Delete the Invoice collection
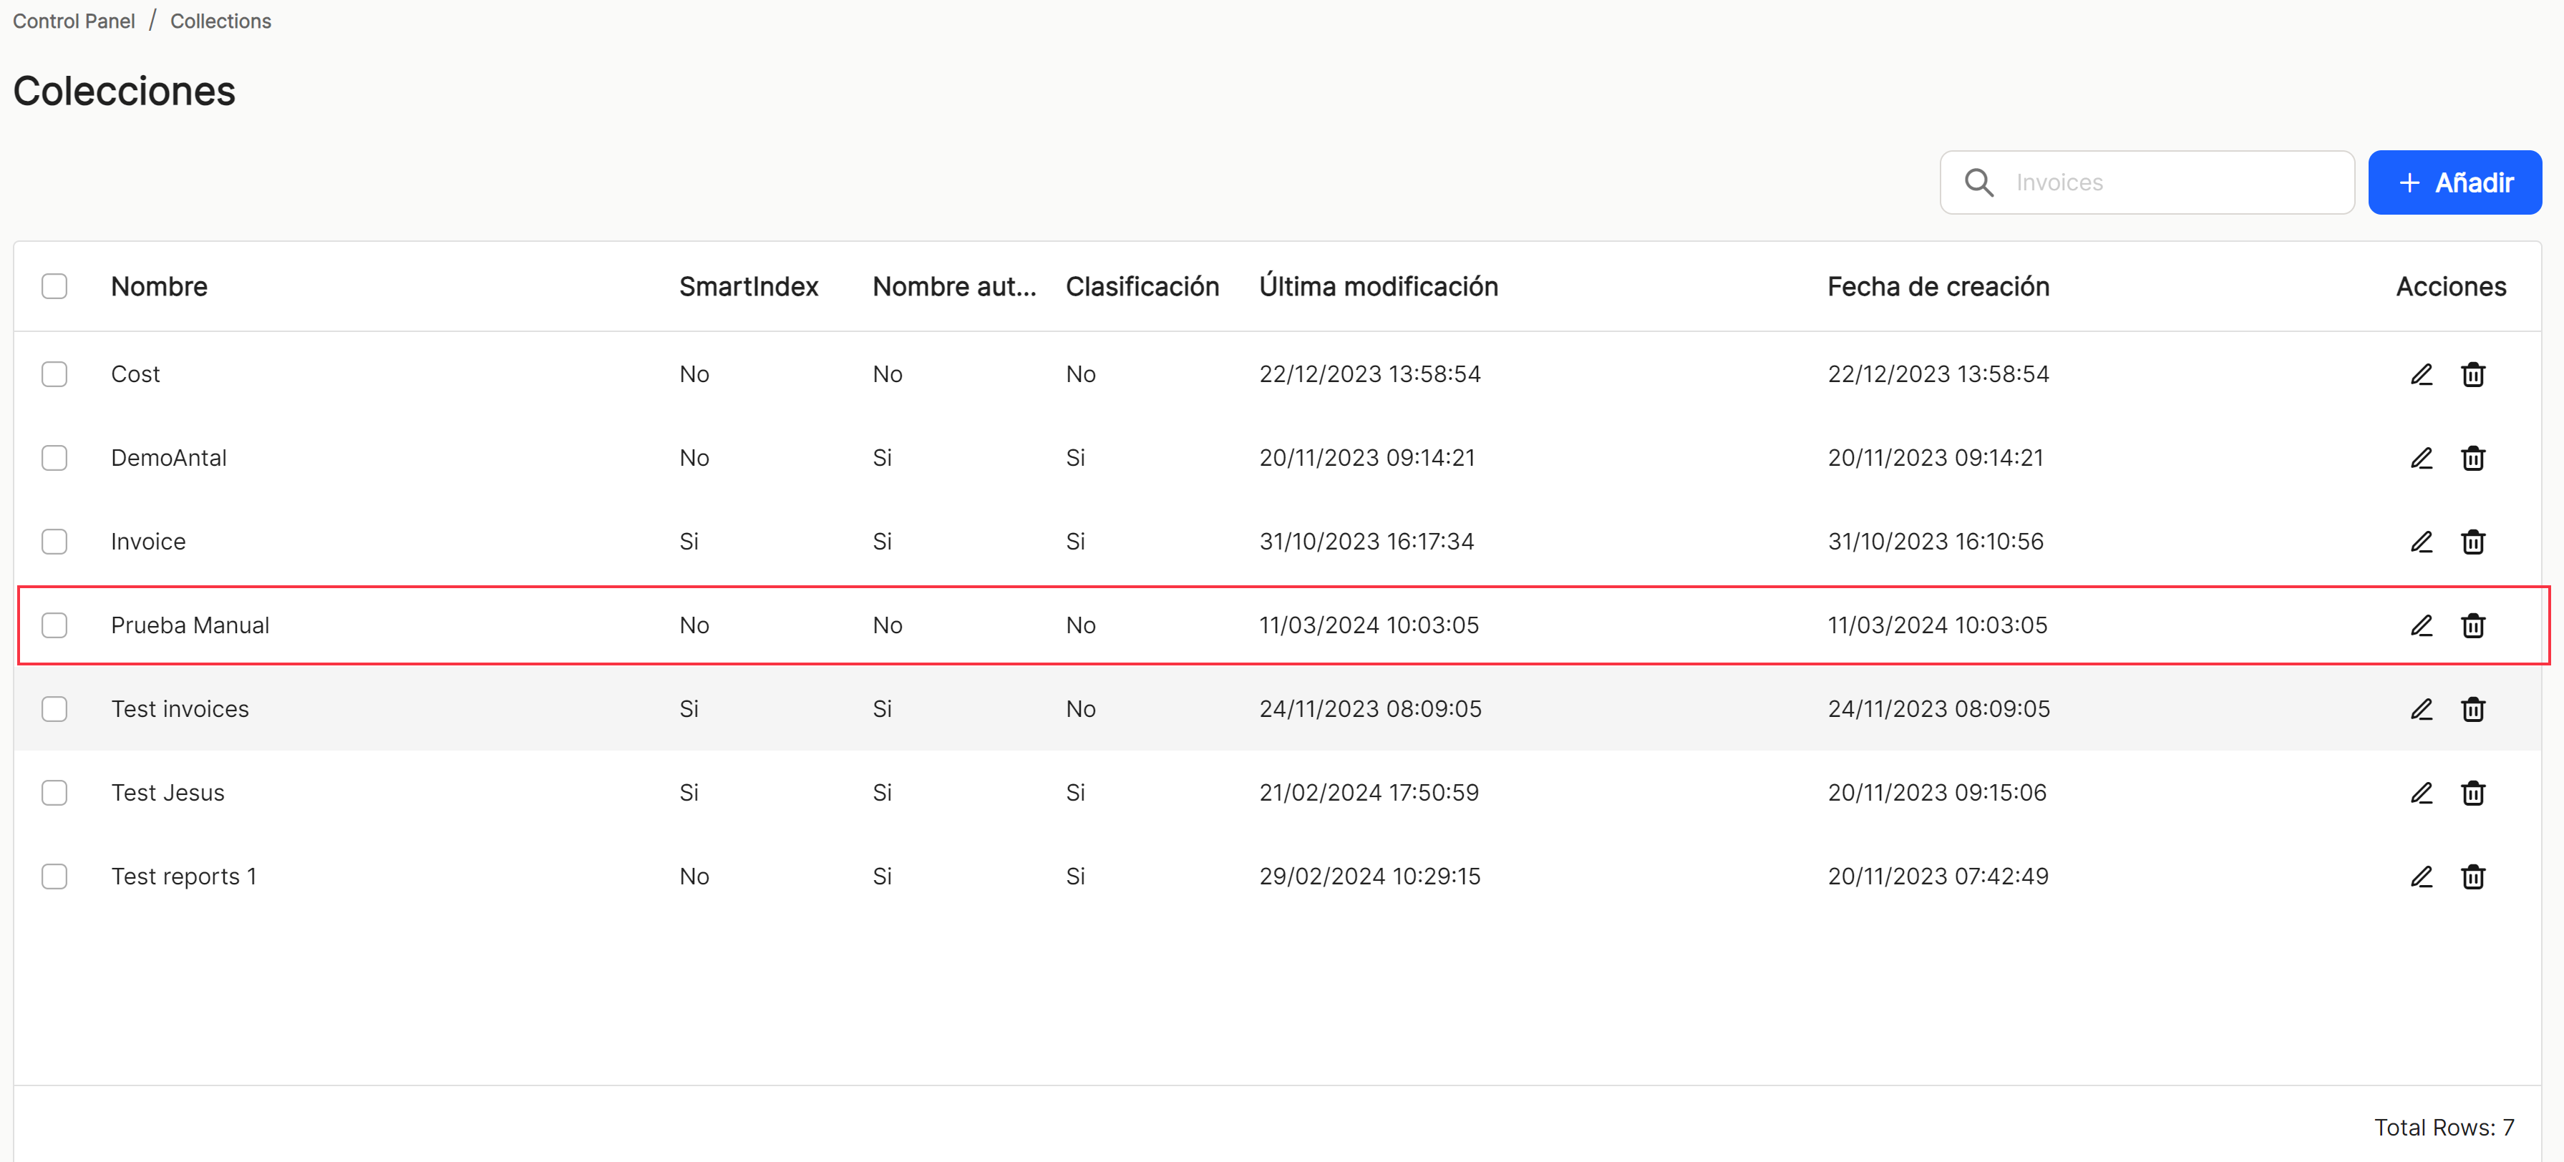Viewport: 2564px width, 1162px height. [2472, 541]
